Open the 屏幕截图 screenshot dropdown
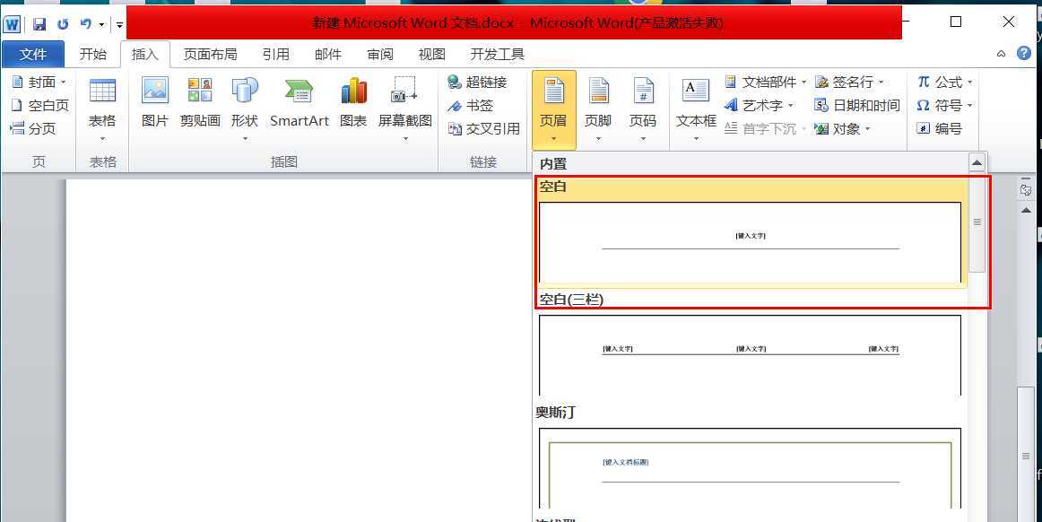The image size is (1042, 522). (404, 109)
